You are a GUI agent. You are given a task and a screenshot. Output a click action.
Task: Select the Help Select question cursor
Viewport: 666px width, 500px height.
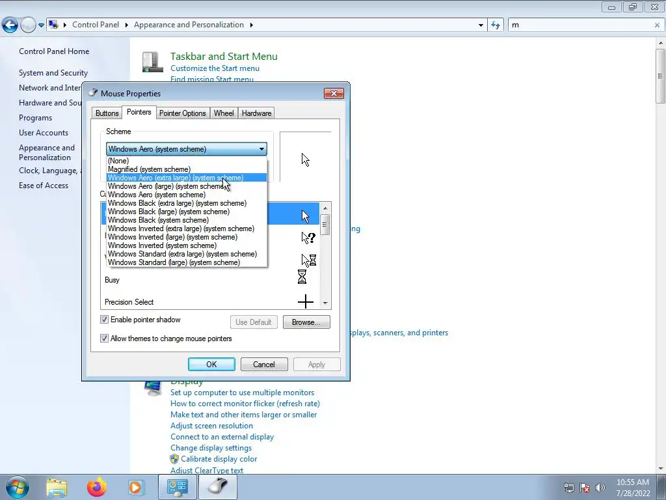coord(308,238)
